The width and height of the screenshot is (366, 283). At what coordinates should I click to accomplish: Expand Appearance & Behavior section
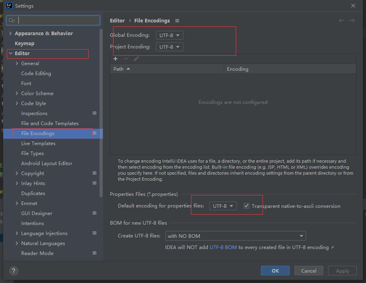click(x=10, y=34)
